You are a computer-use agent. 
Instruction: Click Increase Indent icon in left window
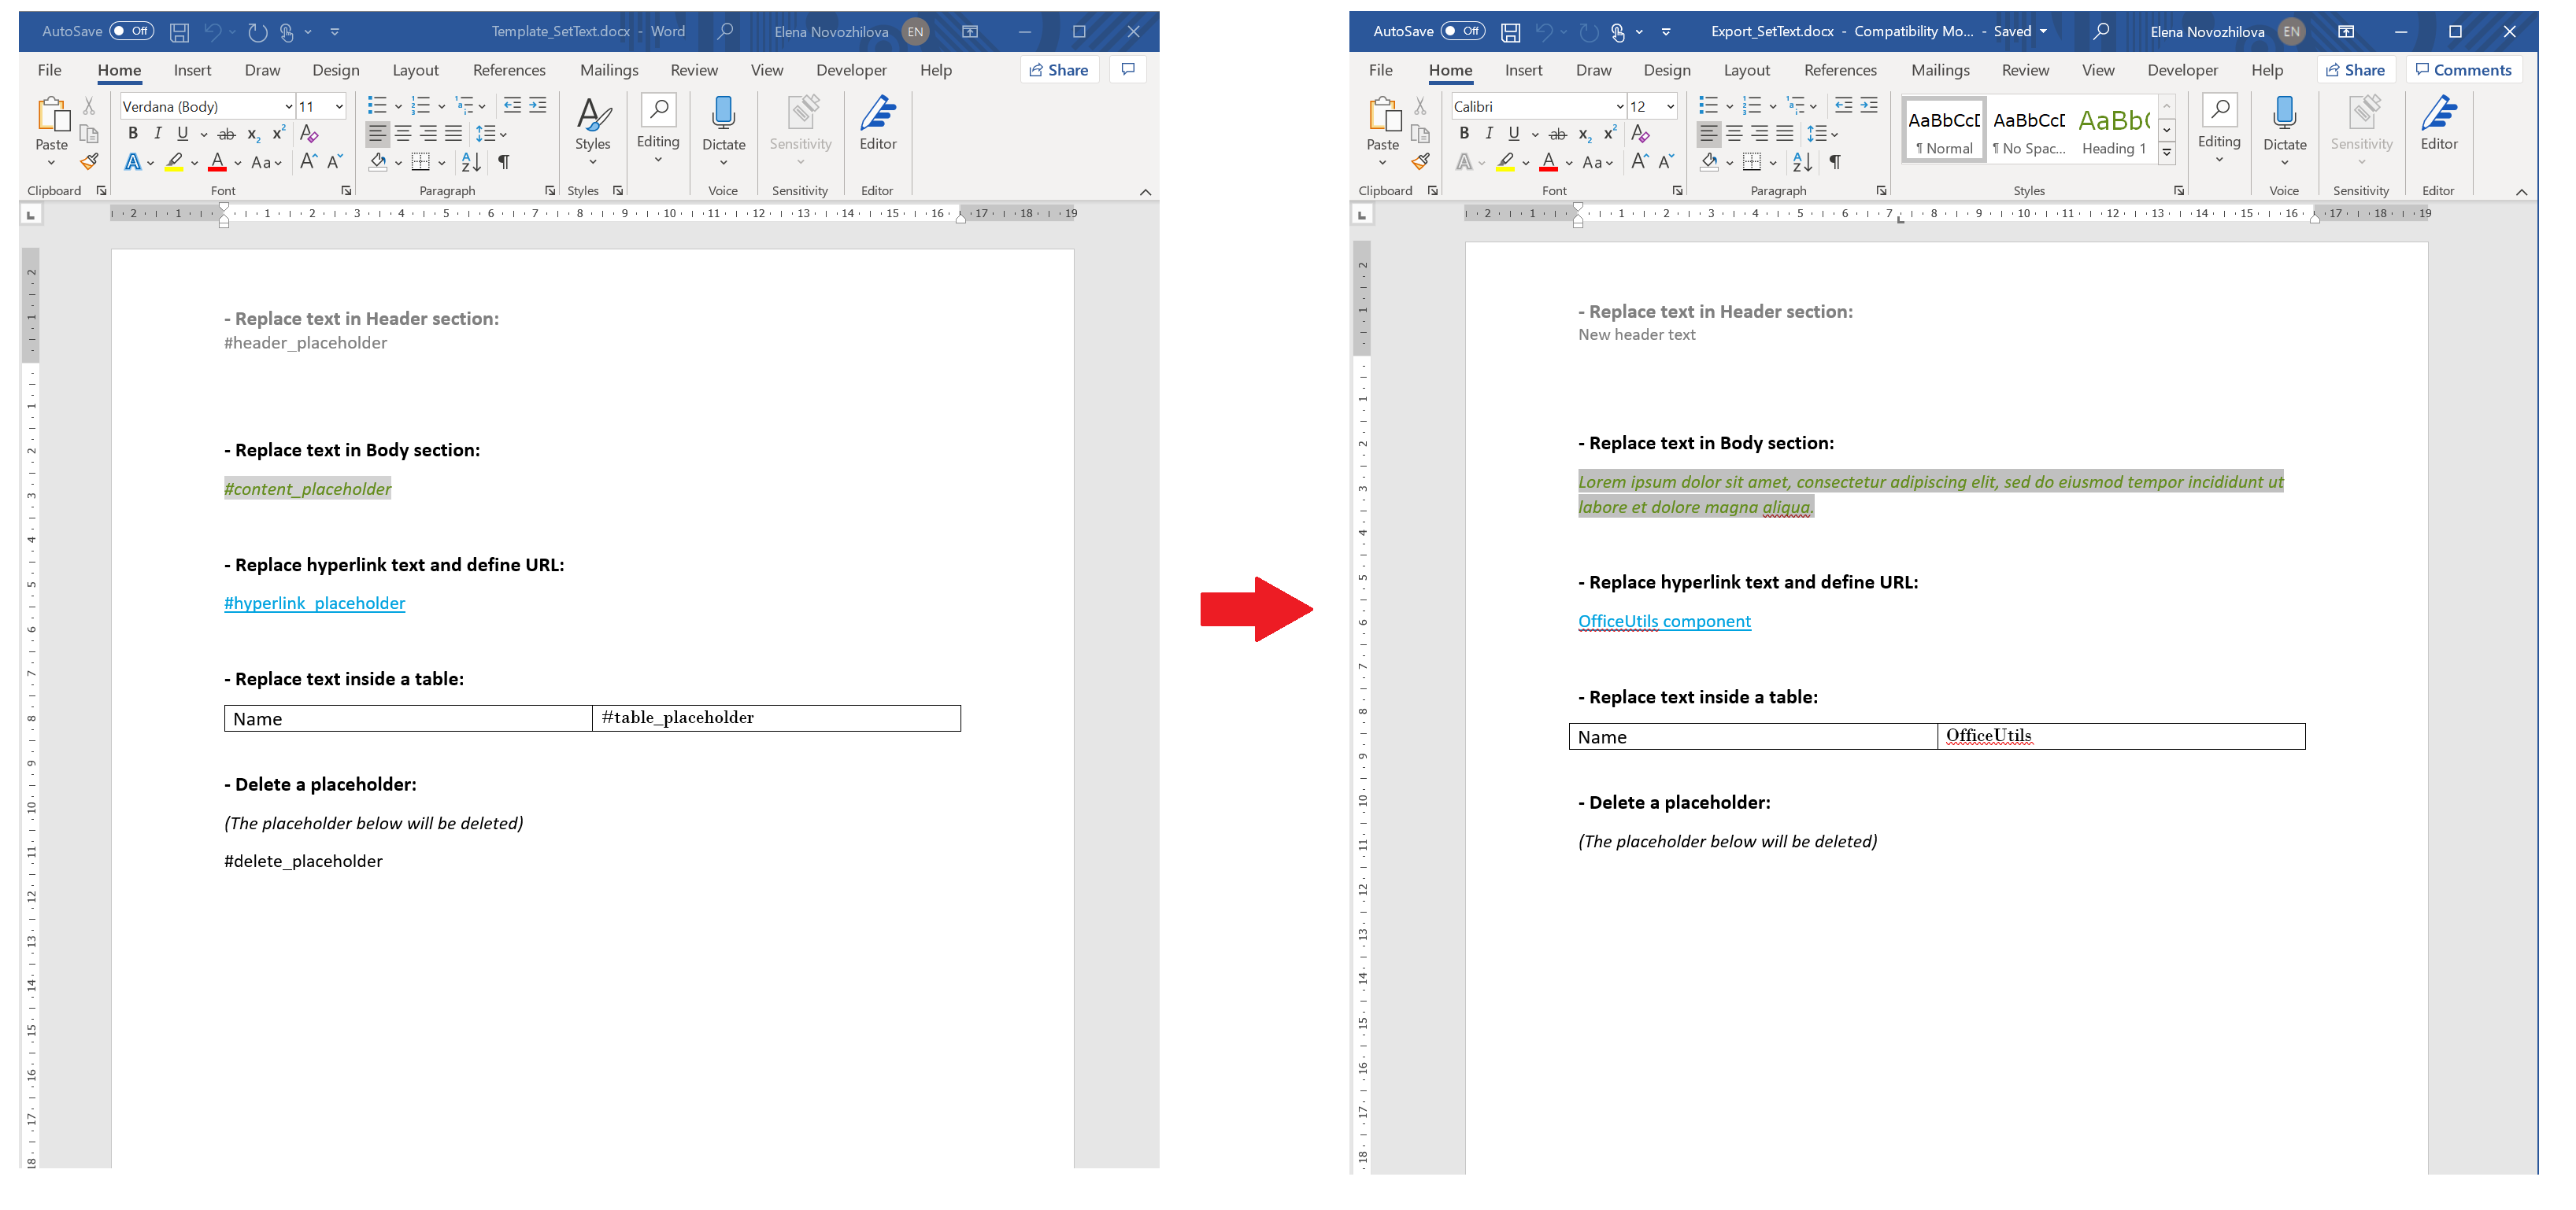pos(538,105)
